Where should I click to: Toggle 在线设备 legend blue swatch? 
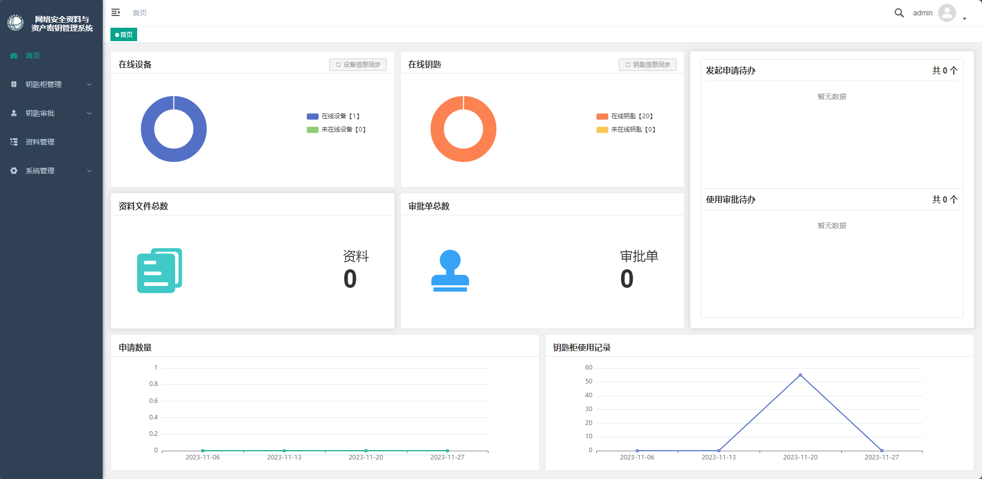pyautogui.click(x=313, y=116)
